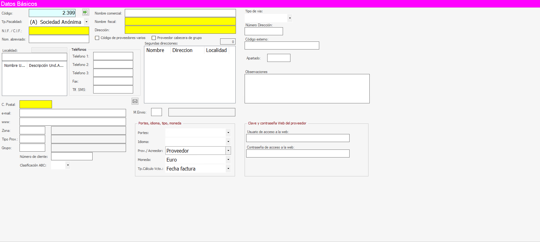Click the green arrow icon beside Código
540x242 pixels.
coord(85,12)
